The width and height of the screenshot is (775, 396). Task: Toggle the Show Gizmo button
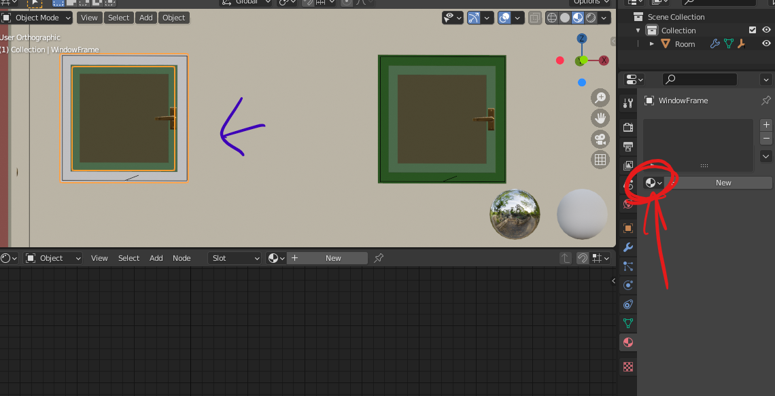[x=474, y=18]
